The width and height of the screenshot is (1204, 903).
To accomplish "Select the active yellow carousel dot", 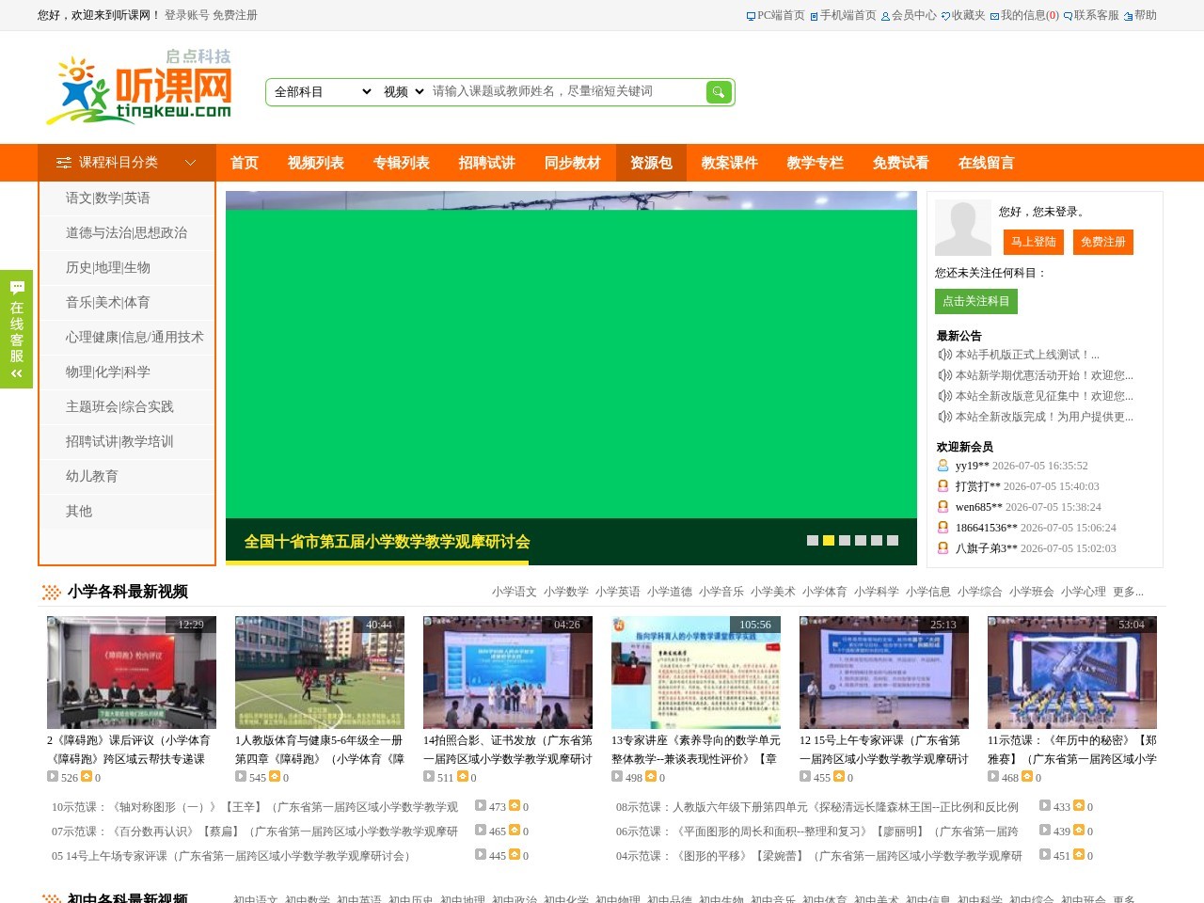I will pyautogui.click(x=829, y=540).
